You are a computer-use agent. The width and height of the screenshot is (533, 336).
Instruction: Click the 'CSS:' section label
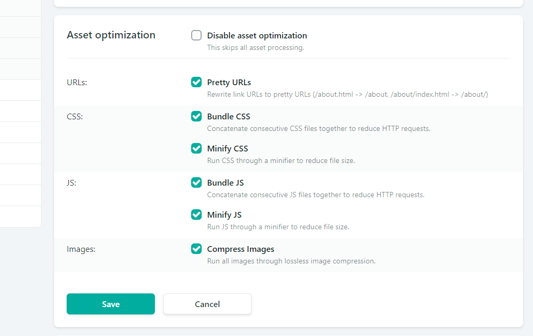tap(75, 116)
